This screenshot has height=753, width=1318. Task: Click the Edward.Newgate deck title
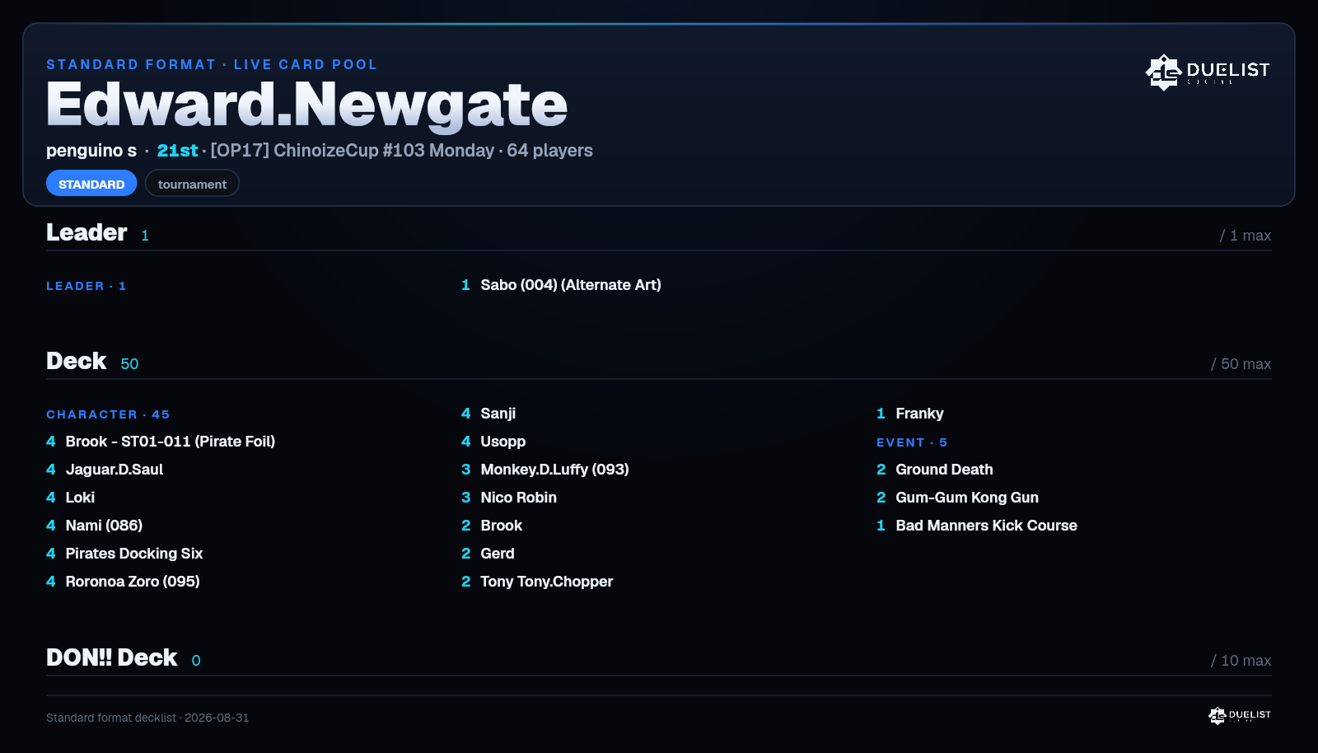306,105
